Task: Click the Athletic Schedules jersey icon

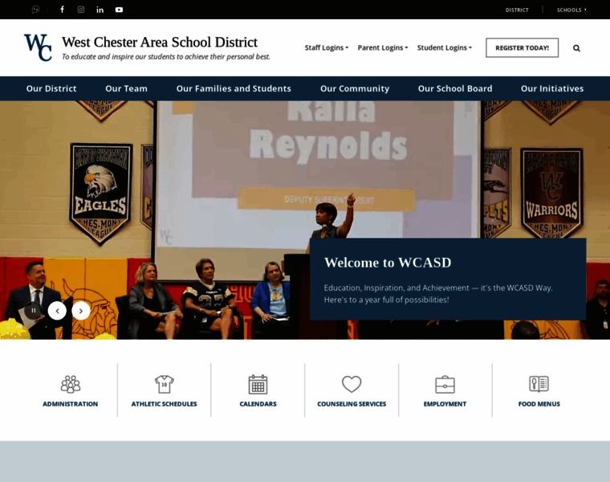Action: (165, 384)
